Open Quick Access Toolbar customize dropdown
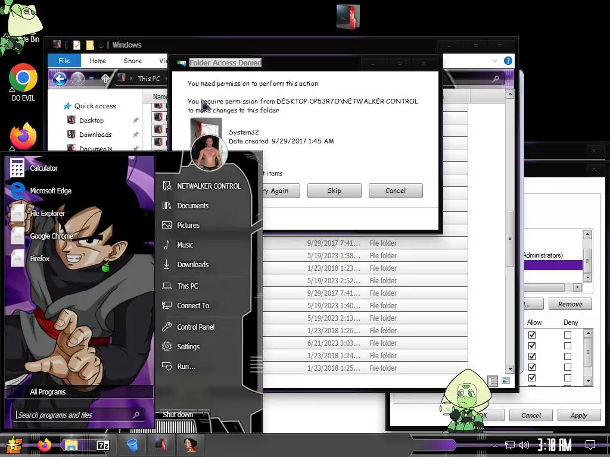610x457 pixels. click(101, 46)
